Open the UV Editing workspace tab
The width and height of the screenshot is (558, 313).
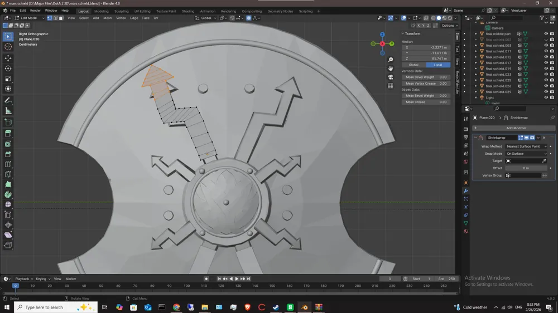pyautogui.click(x=142, y=11)
